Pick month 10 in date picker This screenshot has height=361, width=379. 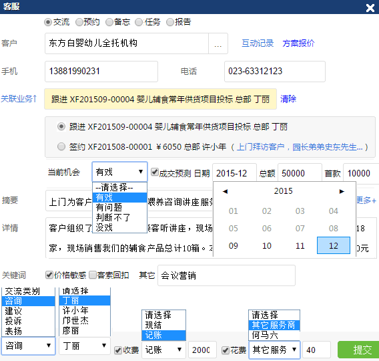tap(267, 245)
